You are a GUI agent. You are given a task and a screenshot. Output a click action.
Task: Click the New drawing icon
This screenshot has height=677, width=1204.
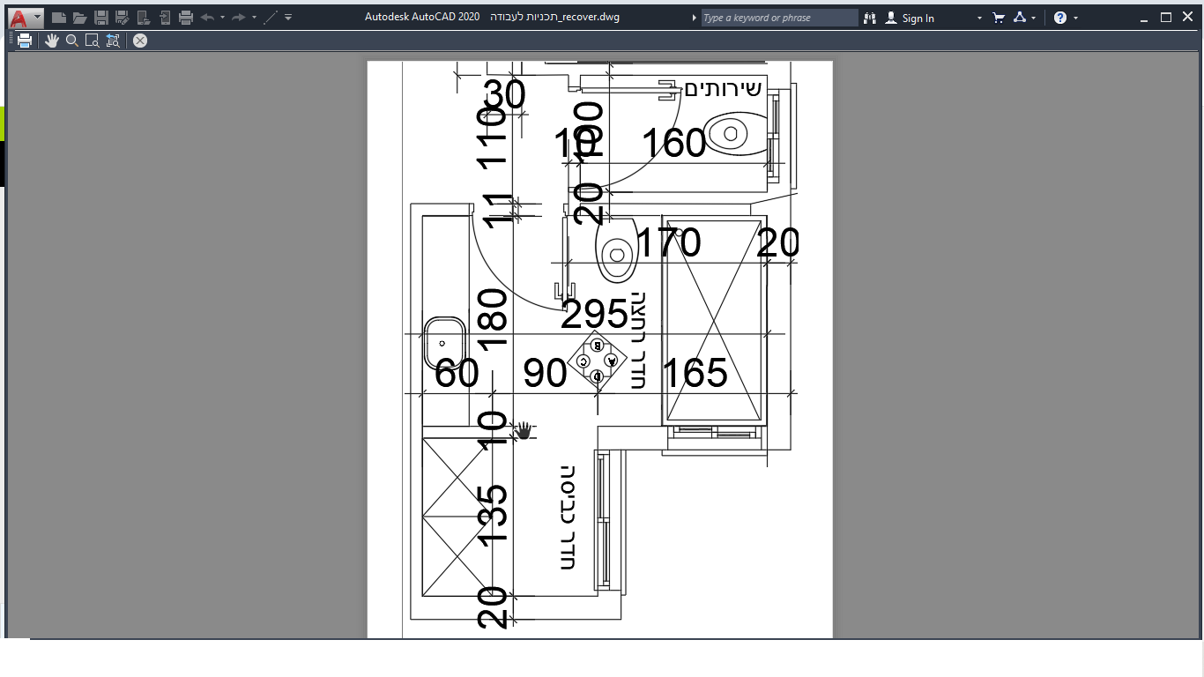[x=59, y=18]
